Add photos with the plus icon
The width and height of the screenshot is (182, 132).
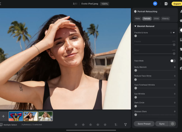click(3, 116)
